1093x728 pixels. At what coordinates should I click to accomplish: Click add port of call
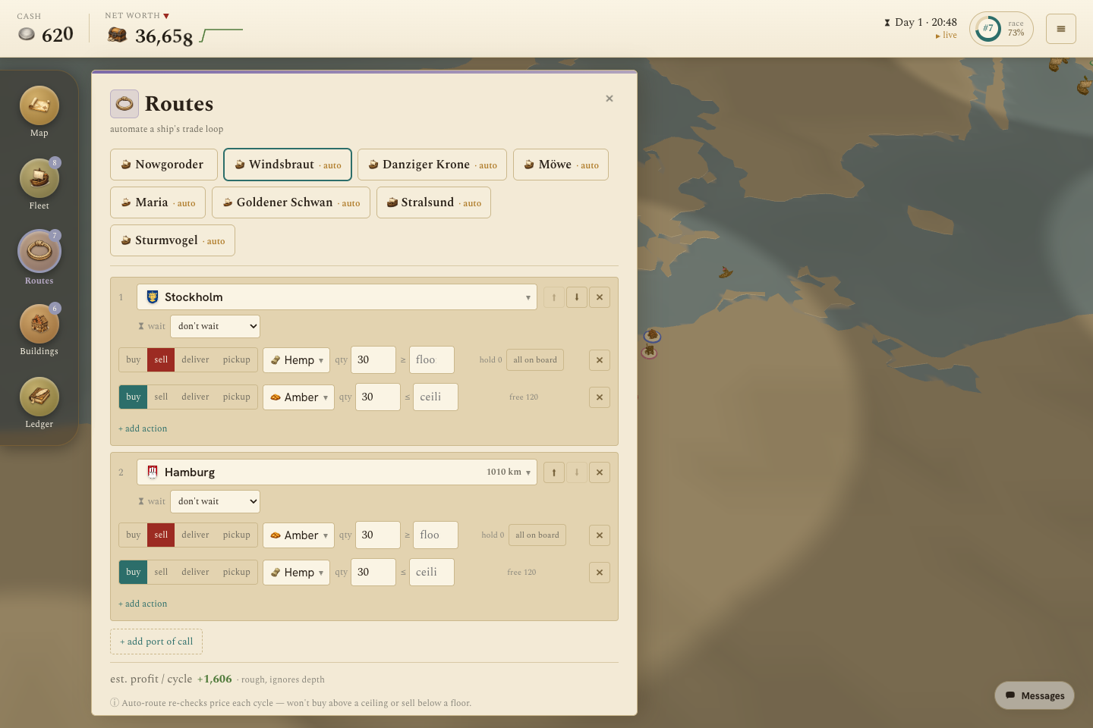pyautogui.click(x=156, y=642)
